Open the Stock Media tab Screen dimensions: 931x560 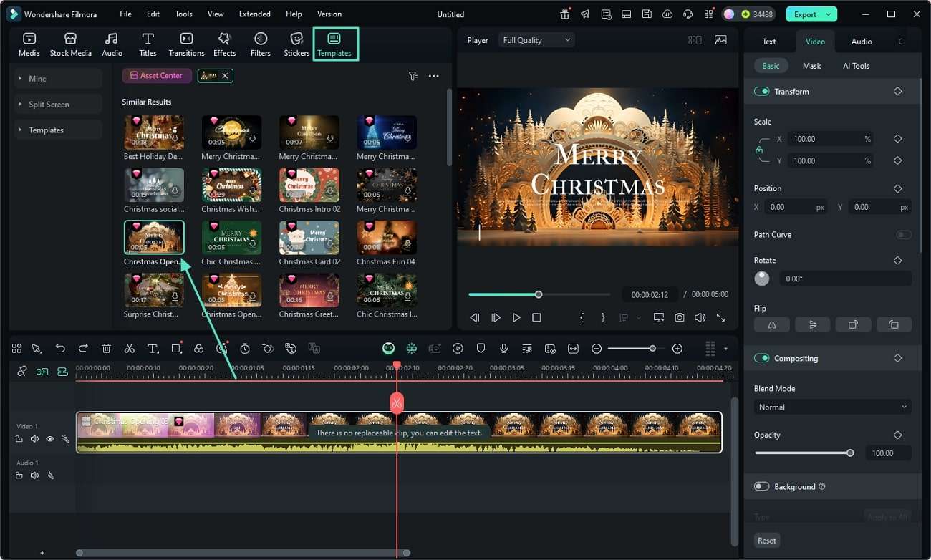70,44
